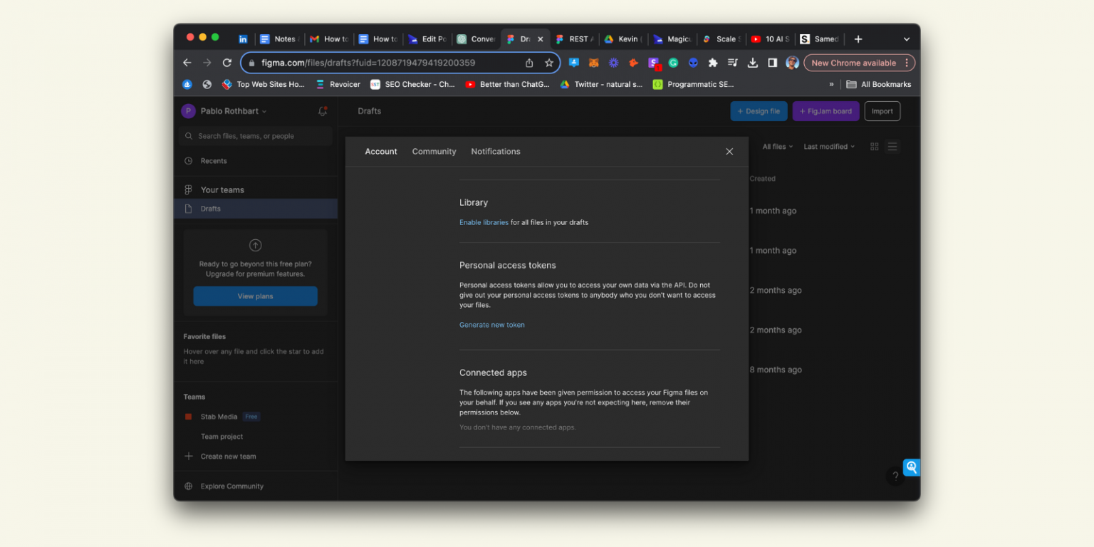Screen dimensions: 1094x547
Task: Create a new FigJam board
Action: click(825, 110)
